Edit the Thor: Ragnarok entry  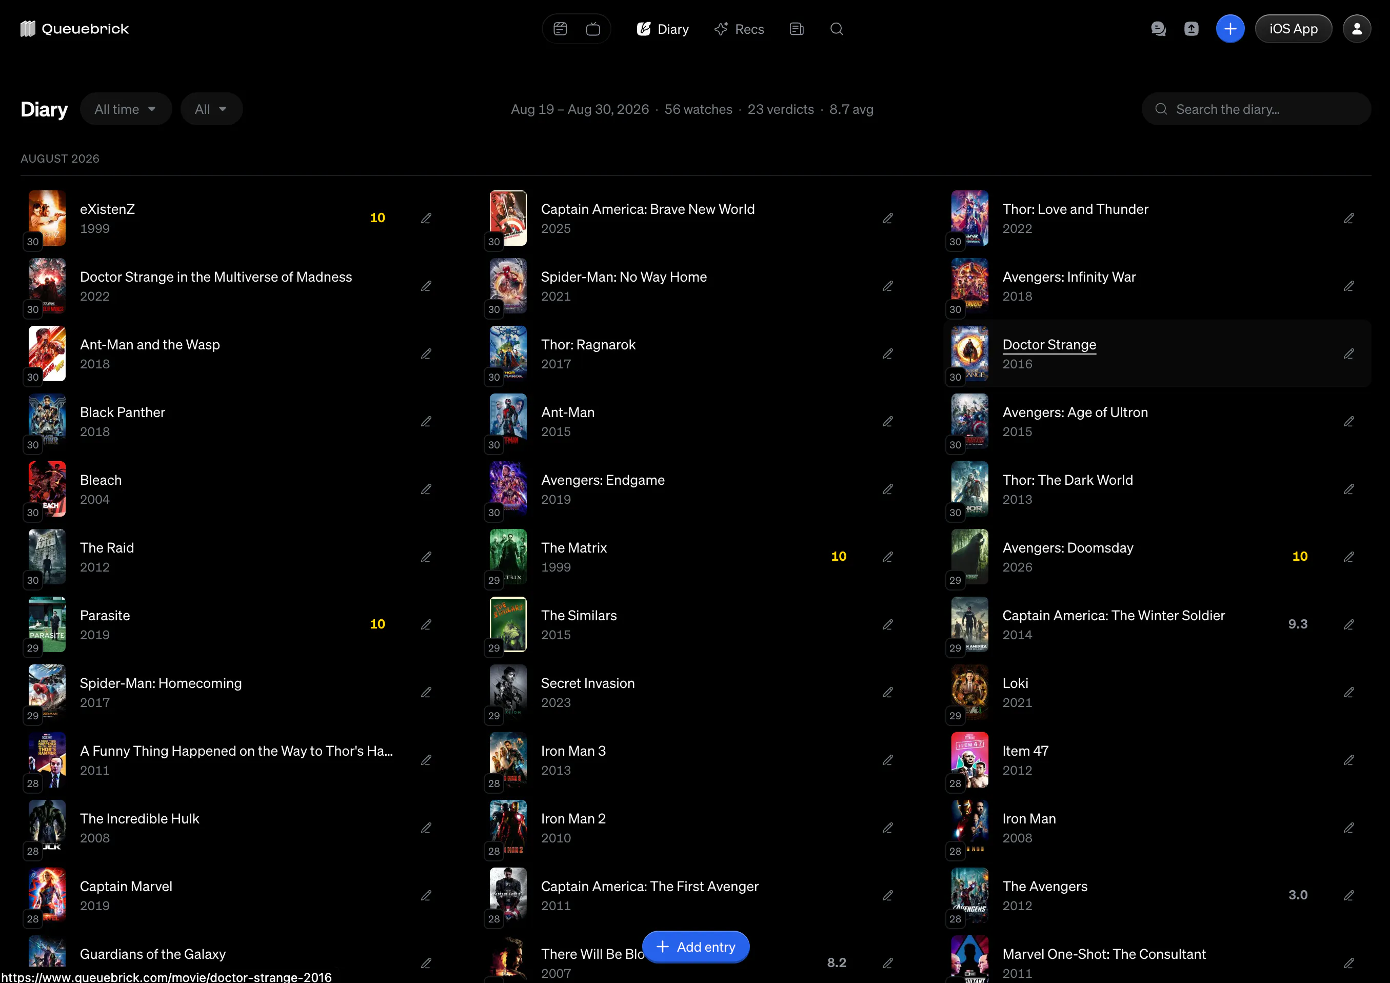[887, 353]
